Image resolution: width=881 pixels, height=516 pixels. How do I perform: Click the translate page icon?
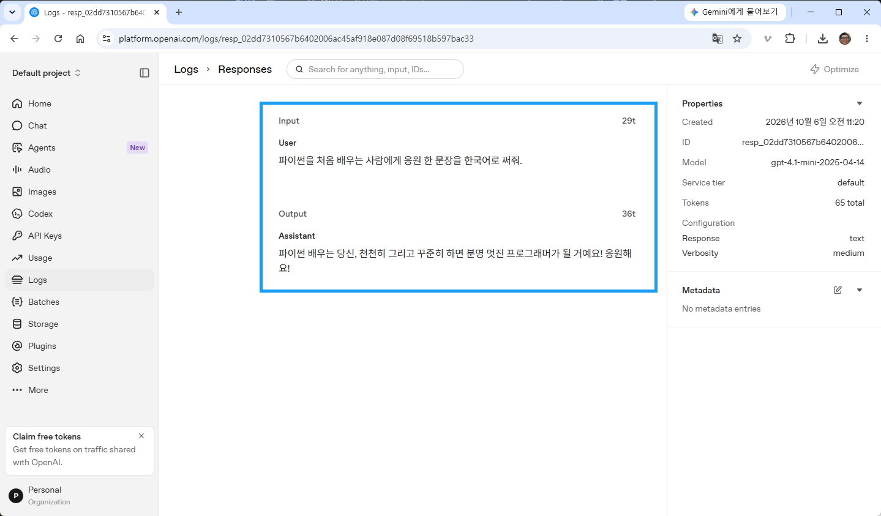[718, 39]
